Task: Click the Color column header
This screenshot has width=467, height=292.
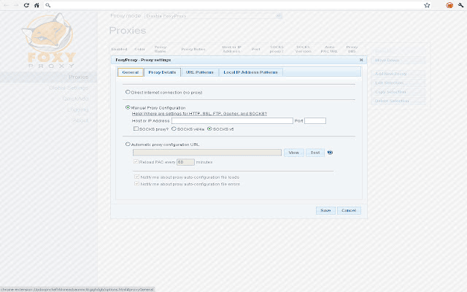Action: (139, 49)
